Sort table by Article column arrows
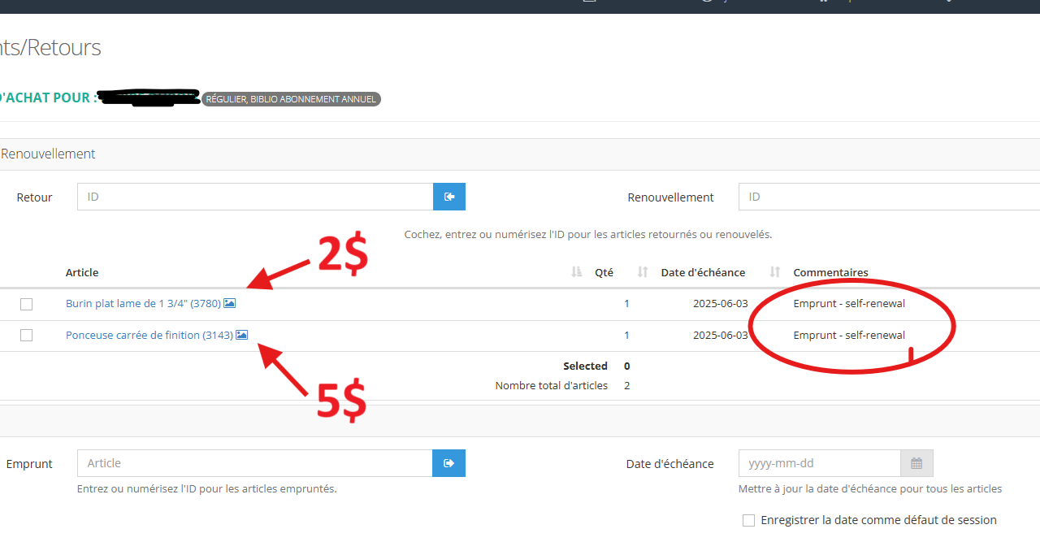The height and width of the screenshot is (555, 1040). point(577,272)
